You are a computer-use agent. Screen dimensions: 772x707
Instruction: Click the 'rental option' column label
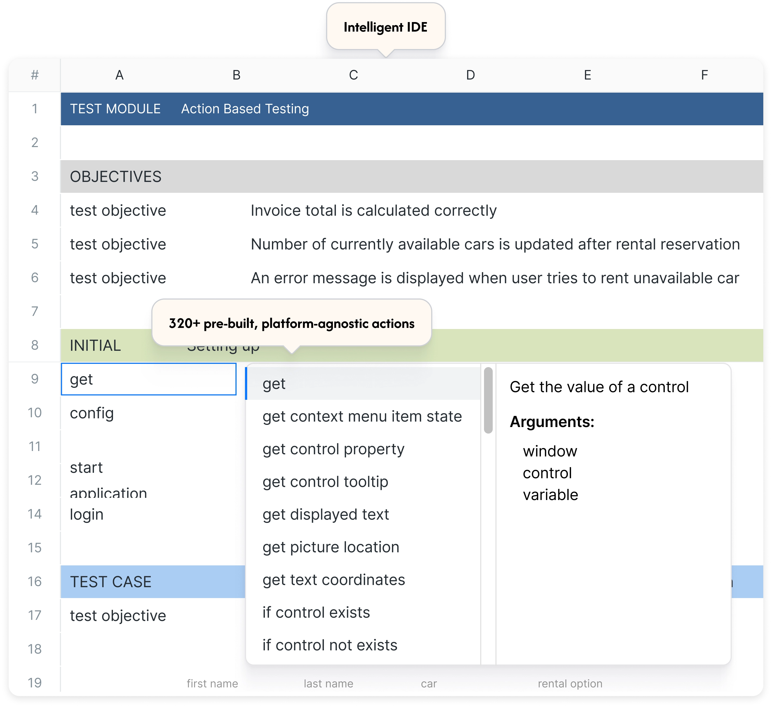point(570,684)
